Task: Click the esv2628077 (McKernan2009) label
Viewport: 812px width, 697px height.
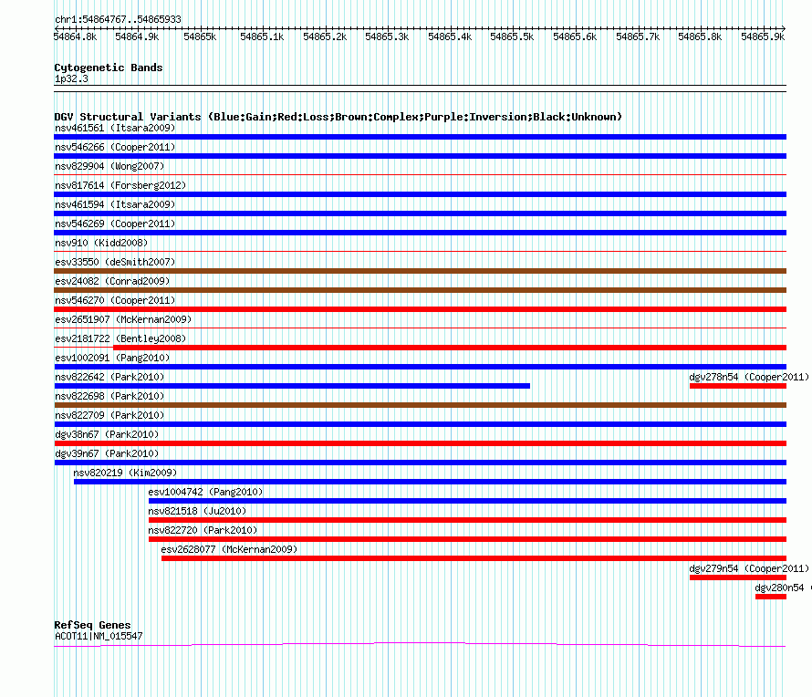Action: (229, 549)
